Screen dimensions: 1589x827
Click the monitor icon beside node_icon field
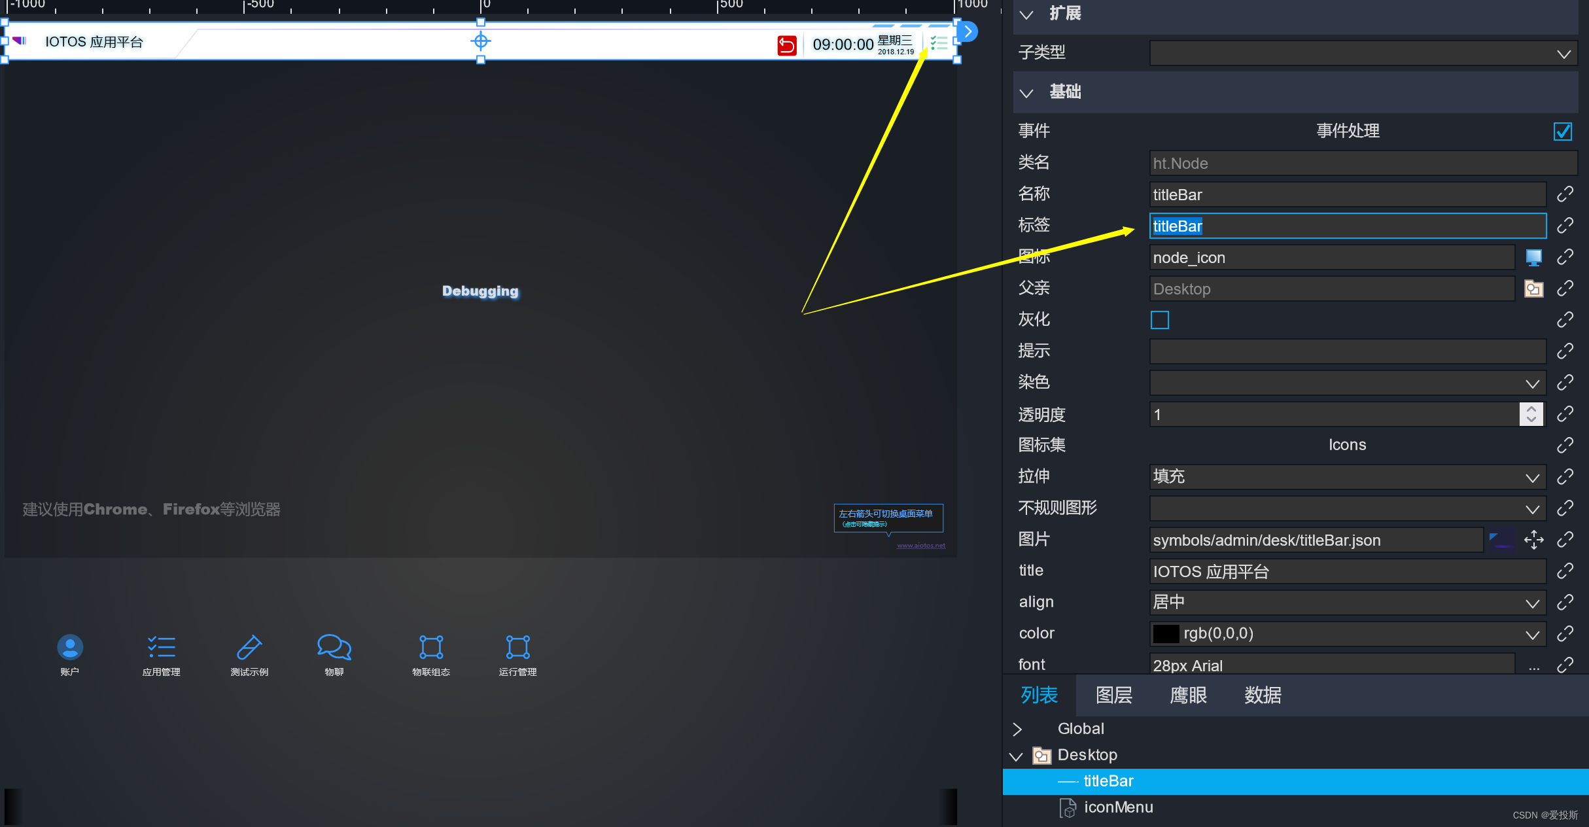[x=1533, y=257]
